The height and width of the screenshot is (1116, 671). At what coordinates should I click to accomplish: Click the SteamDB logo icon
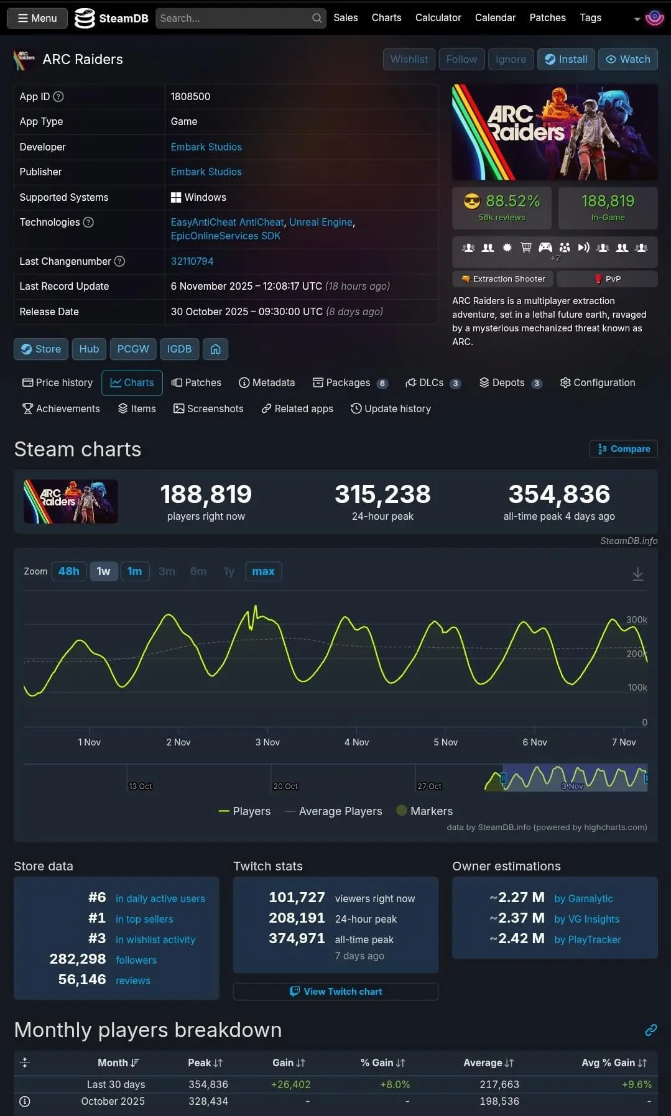85,19
